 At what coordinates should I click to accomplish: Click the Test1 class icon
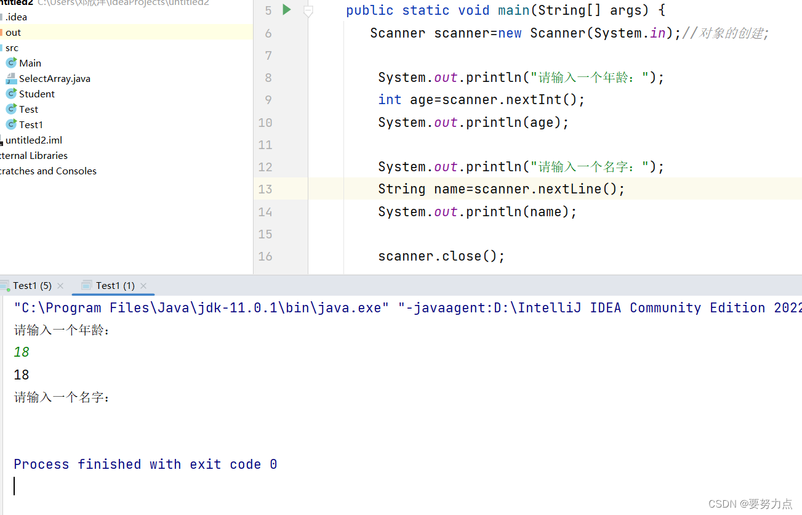pos(11,124)
